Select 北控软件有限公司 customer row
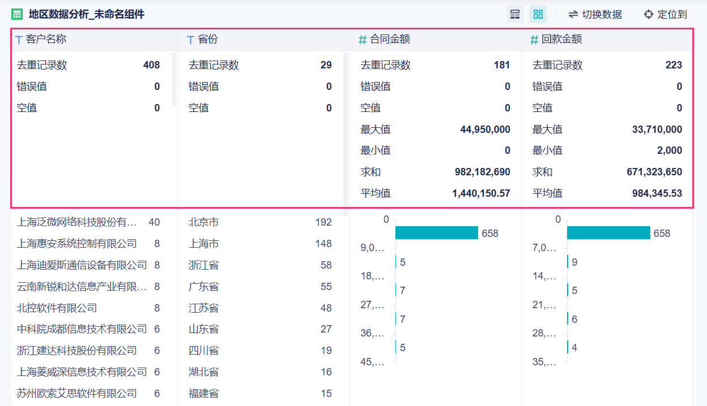 tap(57, 308)
